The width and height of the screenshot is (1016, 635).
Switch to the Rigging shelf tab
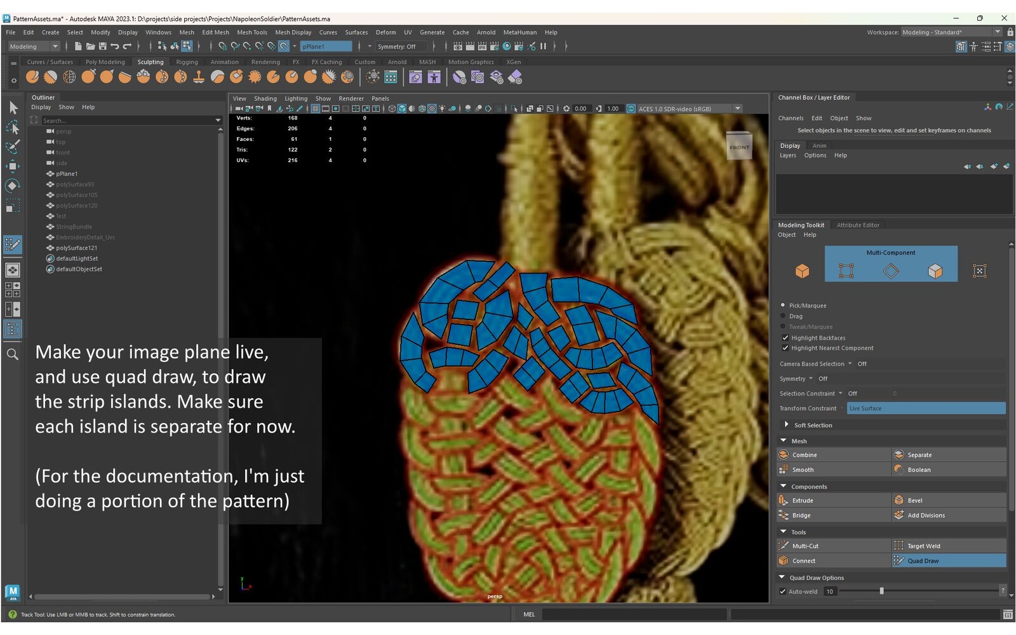point(187,62)
